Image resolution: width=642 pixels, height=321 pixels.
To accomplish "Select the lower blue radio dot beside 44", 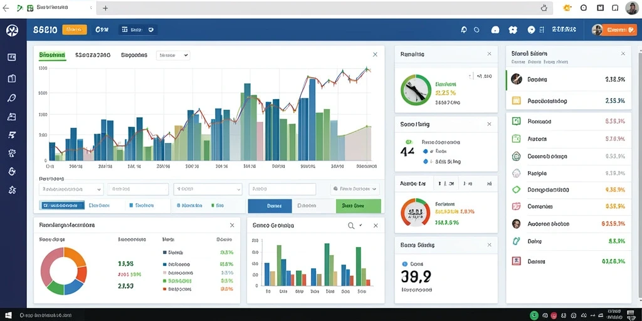I will pos(425,162).
